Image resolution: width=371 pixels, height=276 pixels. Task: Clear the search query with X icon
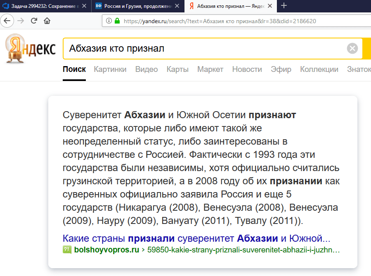[352, 49]
